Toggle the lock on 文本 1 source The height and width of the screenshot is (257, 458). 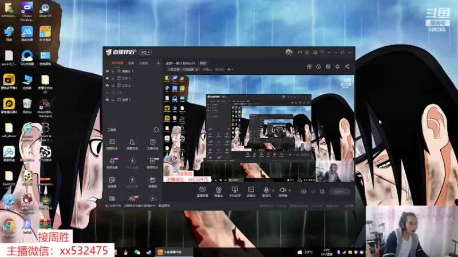coord(113,78)
